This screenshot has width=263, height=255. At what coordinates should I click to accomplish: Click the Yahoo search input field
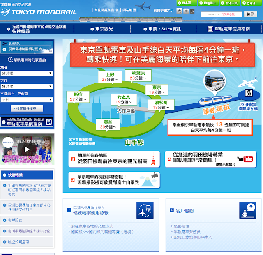[221, 14]
